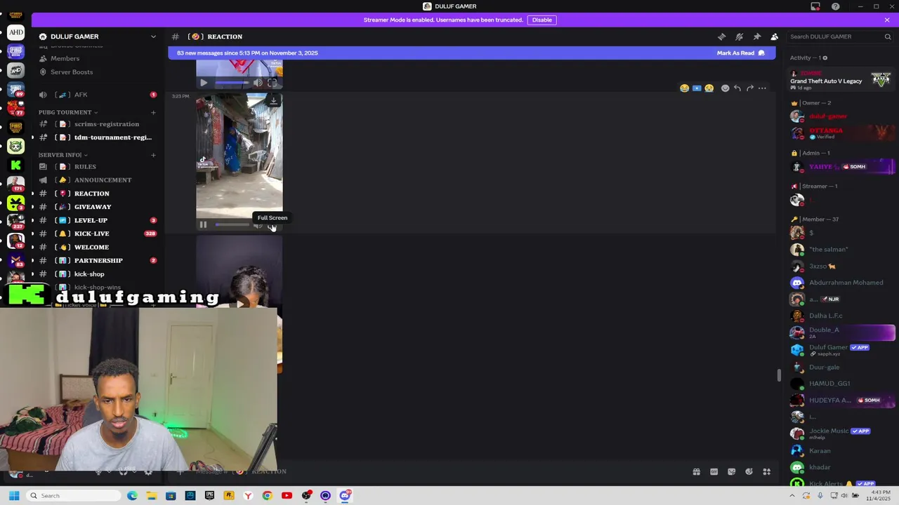The width and height of the screenshot is (899, 505).
Task: Download the playing video attachment
Action: [273, 101]
